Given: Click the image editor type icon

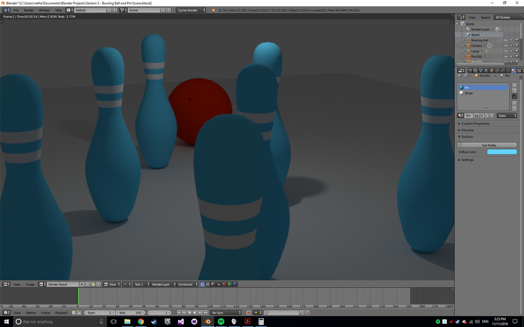Looking at the screenshot, I should [x=6, y=284].
